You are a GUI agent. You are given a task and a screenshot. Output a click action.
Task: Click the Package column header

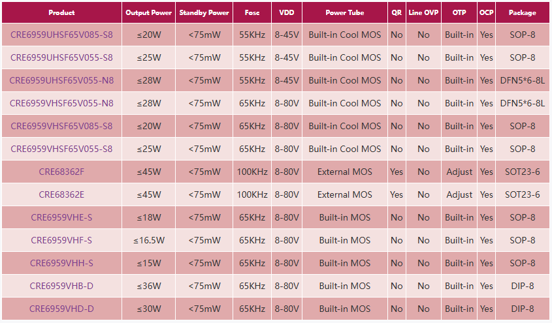[x=522, y=12]
